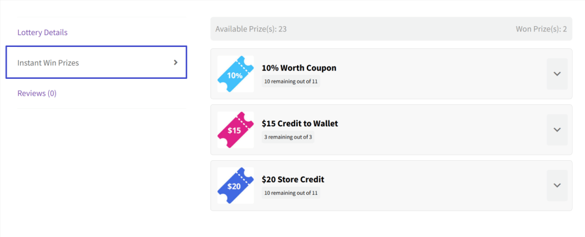Expand the 10% Worth Coupon prize details
Viewport: 585px width, 237px height.
point(557,74)
